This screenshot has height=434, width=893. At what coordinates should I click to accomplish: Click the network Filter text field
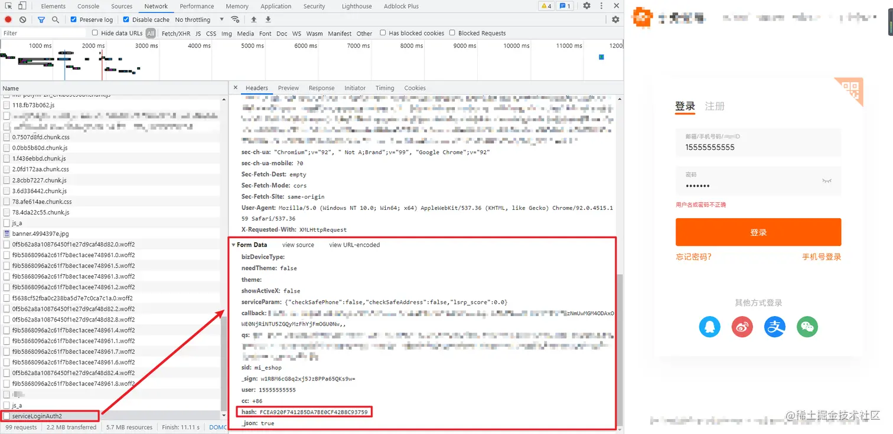click(x=44, y=33)
